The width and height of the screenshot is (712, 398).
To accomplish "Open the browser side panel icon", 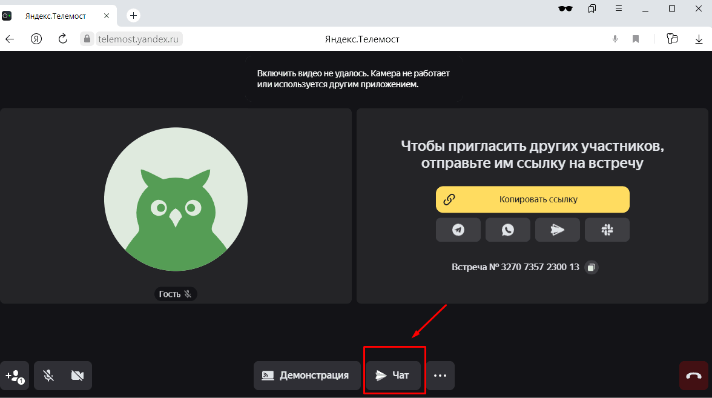I will pyautogui.click(x=672, y=39).
